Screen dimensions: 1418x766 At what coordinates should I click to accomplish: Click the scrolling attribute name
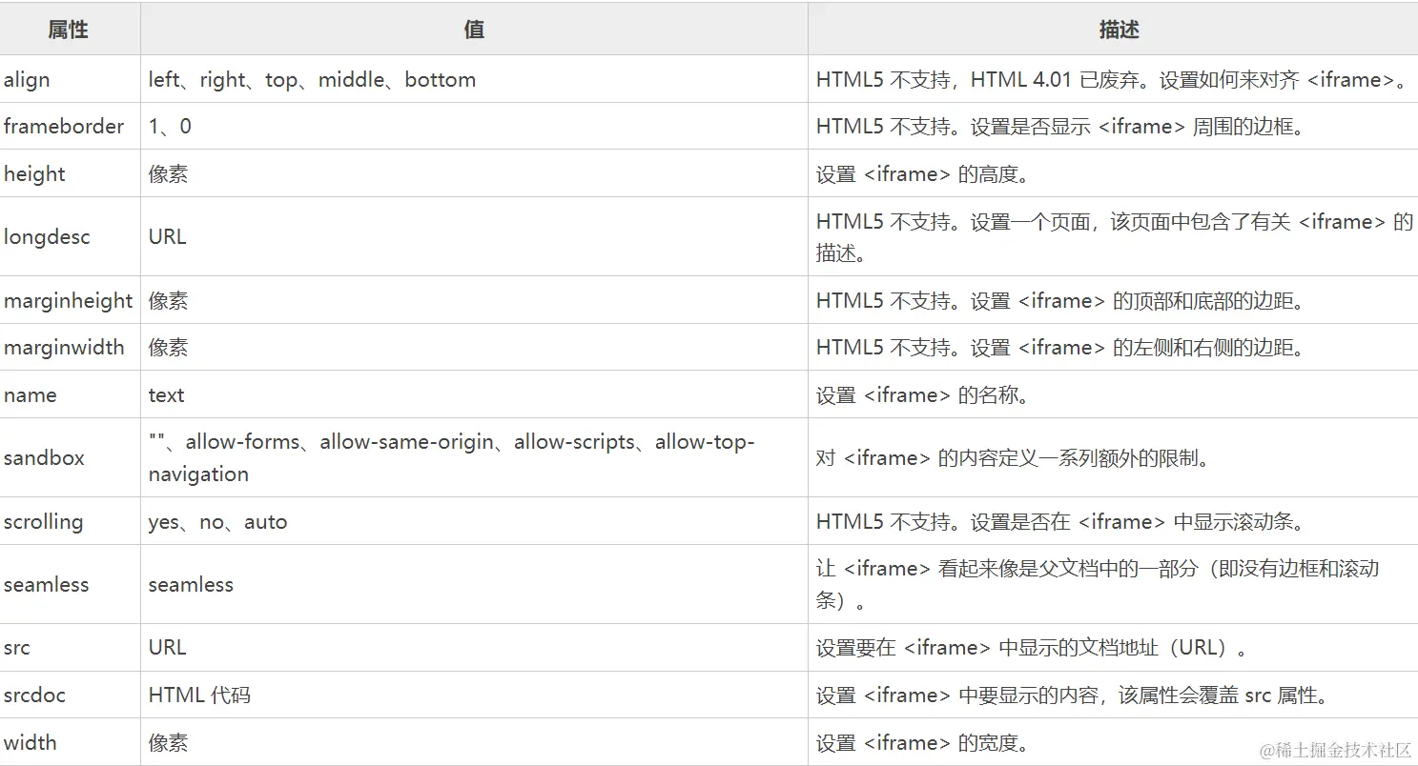tap(43, 522)
